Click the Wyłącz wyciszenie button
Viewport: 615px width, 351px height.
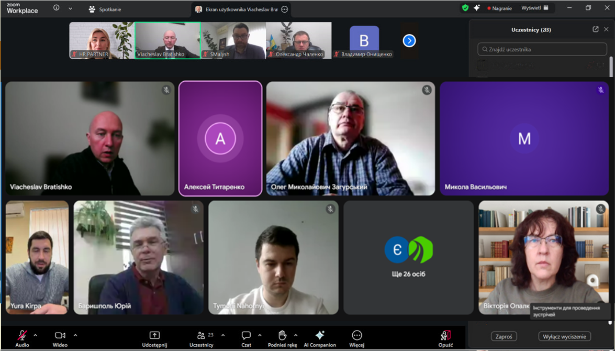click(564, 336)
